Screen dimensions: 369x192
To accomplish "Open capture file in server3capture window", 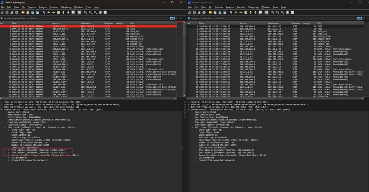I will coord(210,12).
